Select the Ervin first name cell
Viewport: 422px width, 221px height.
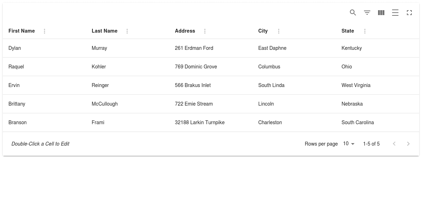pos(44,85)
